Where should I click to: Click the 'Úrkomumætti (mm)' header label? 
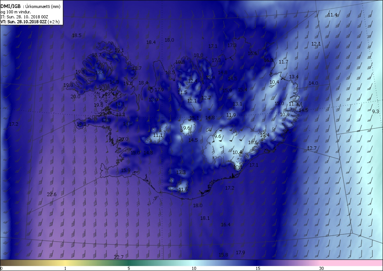point(43,7)
